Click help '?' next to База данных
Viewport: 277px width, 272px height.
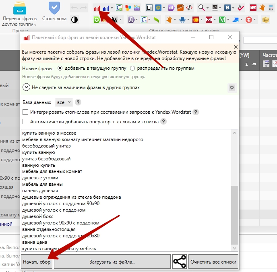(78, 102)
